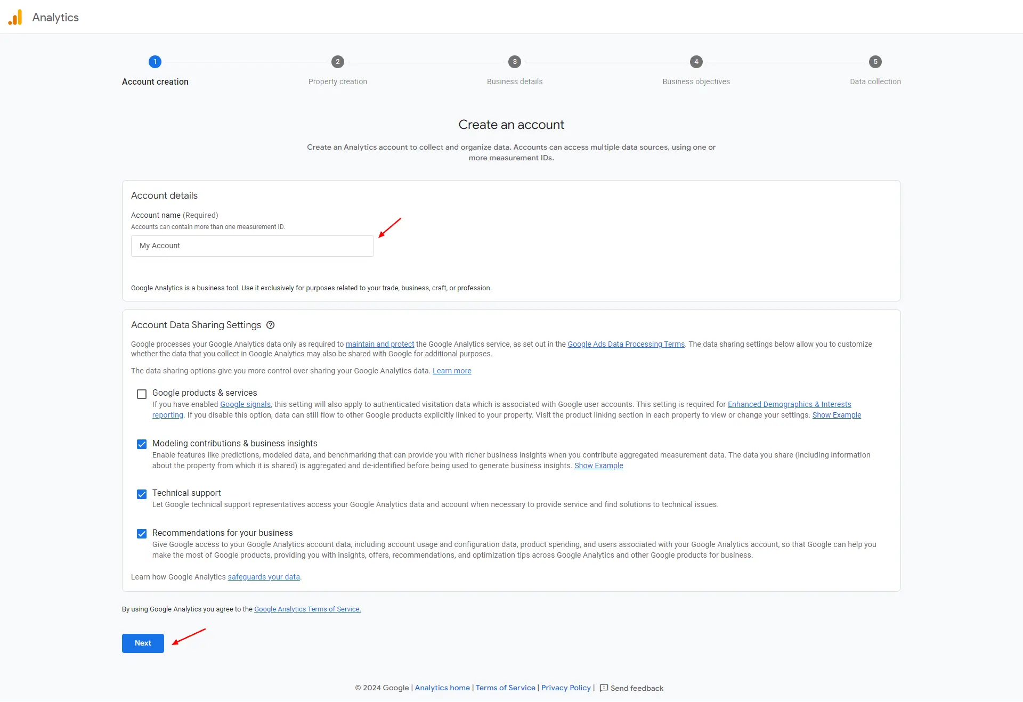Select step 3 Business details circle
Viewport: 1023px width, 702px height.
[515, 62]
